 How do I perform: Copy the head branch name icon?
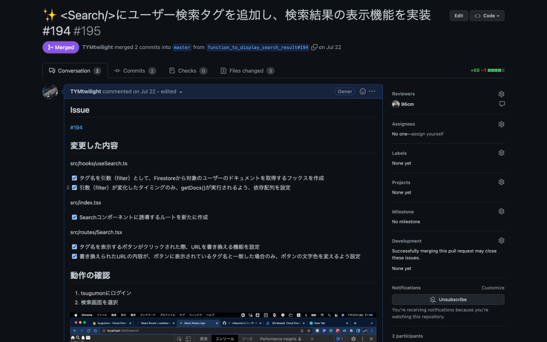coord(314,47)
